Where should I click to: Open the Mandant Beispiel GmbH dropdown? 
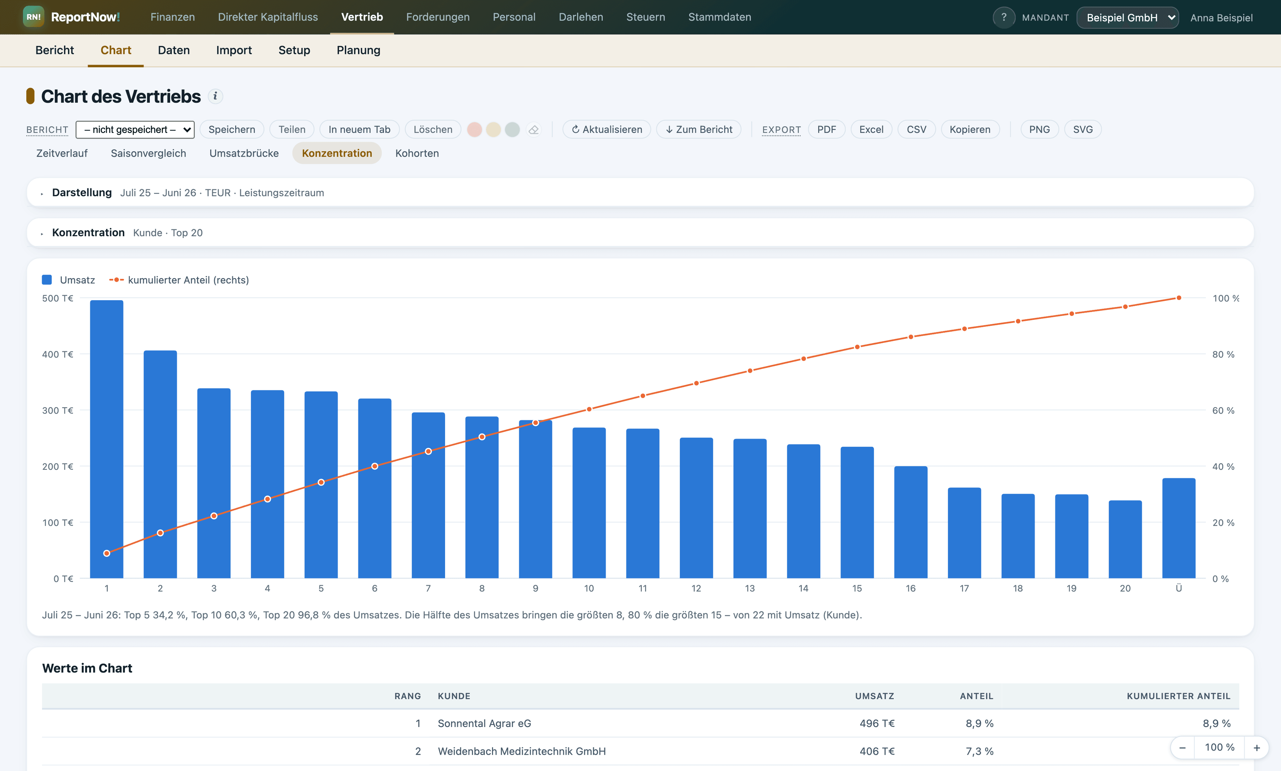[x=1127, y=17]
